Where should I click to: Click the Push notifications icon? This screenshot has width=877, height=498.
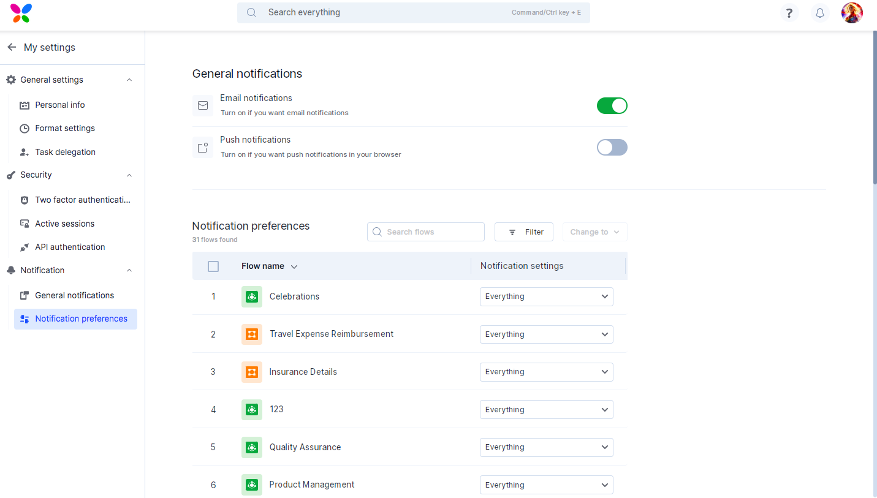click(203, 147)
